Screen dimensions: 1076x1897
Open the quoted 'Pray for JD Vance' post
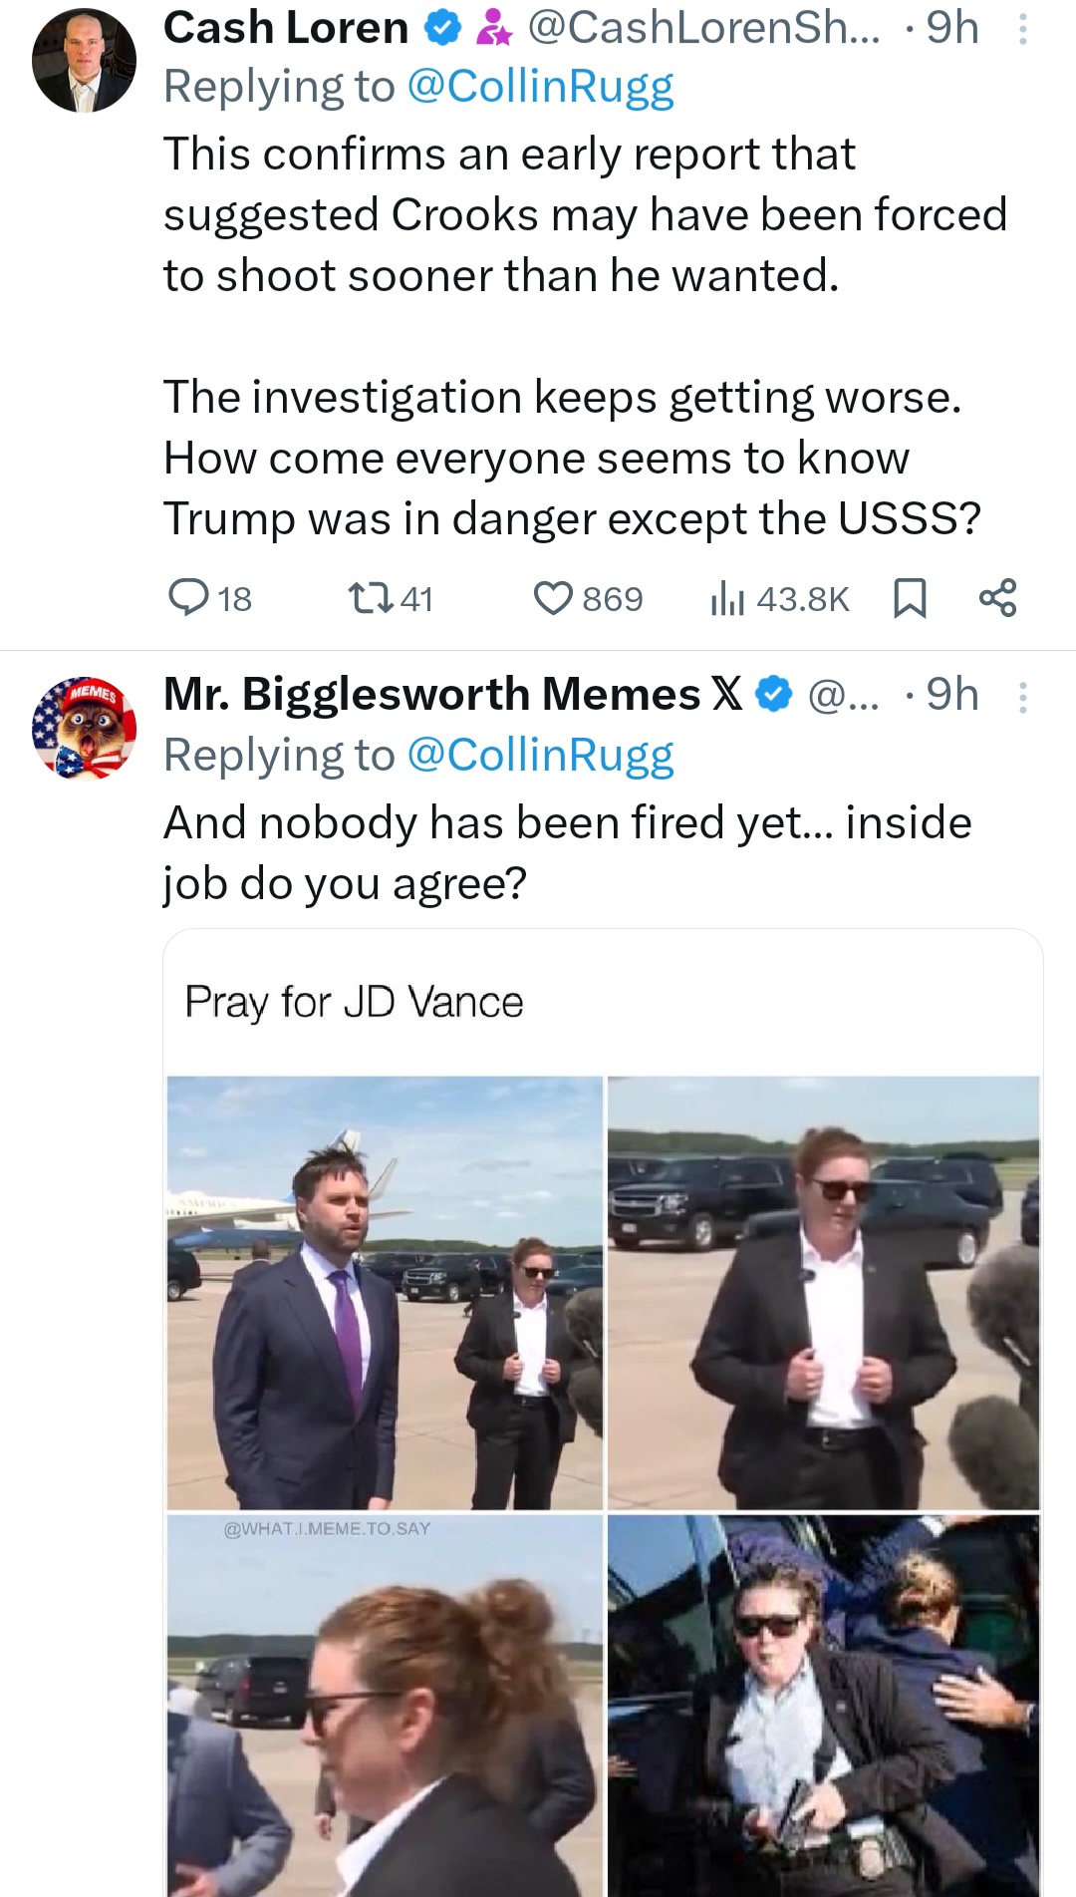(354, 1002)
